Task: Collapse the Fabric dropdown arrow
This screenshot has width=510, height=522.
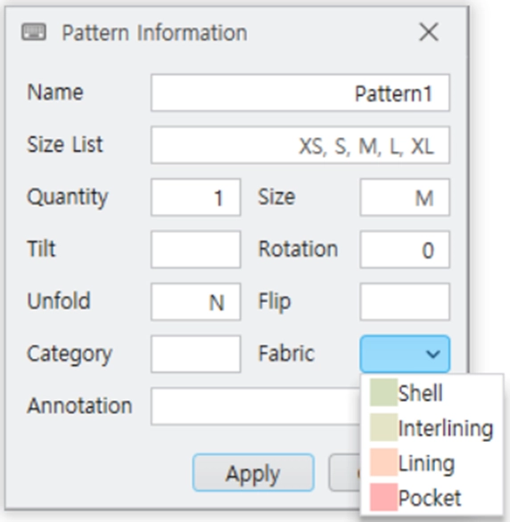Action: point(432,354)
